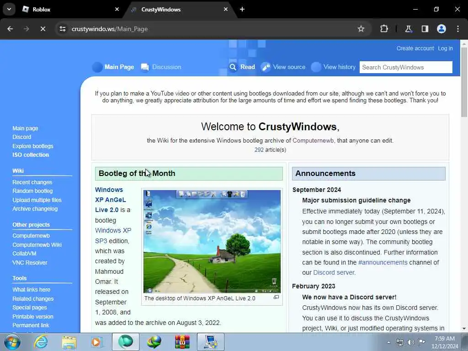
Task: Go back to the previous page
Action: [10, 29]
